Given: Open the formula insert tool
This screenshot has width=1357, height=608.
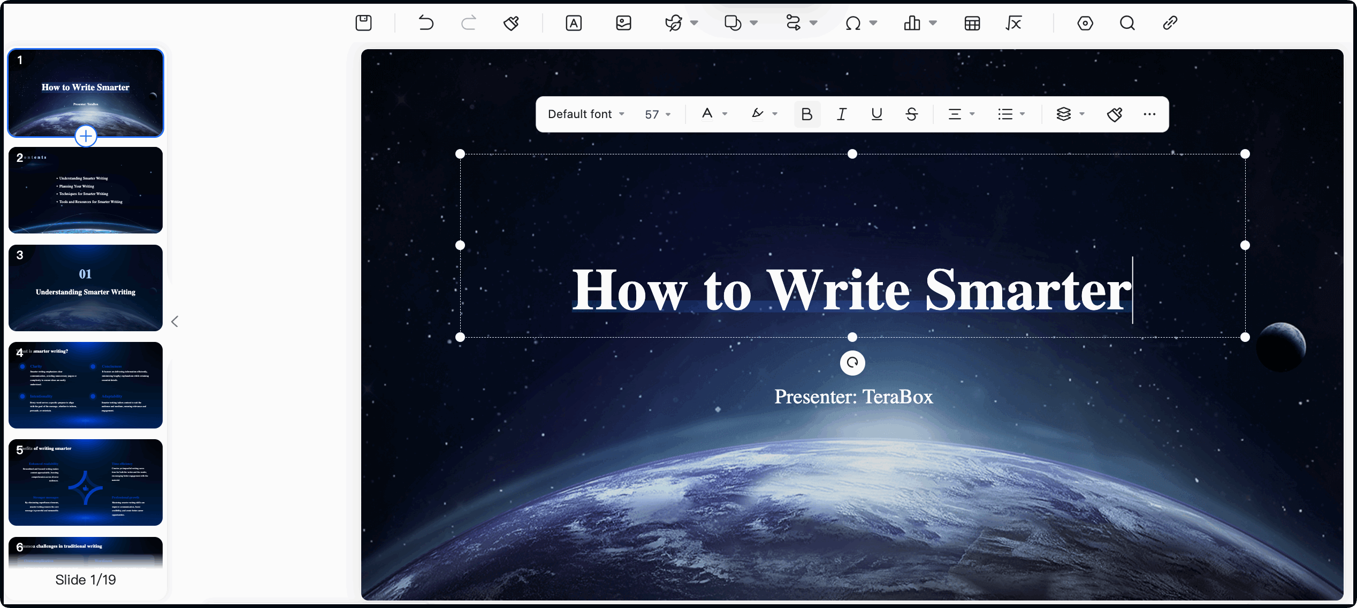Looking at the screenshot, I should pyautogui.click(x=1014, y=23).
